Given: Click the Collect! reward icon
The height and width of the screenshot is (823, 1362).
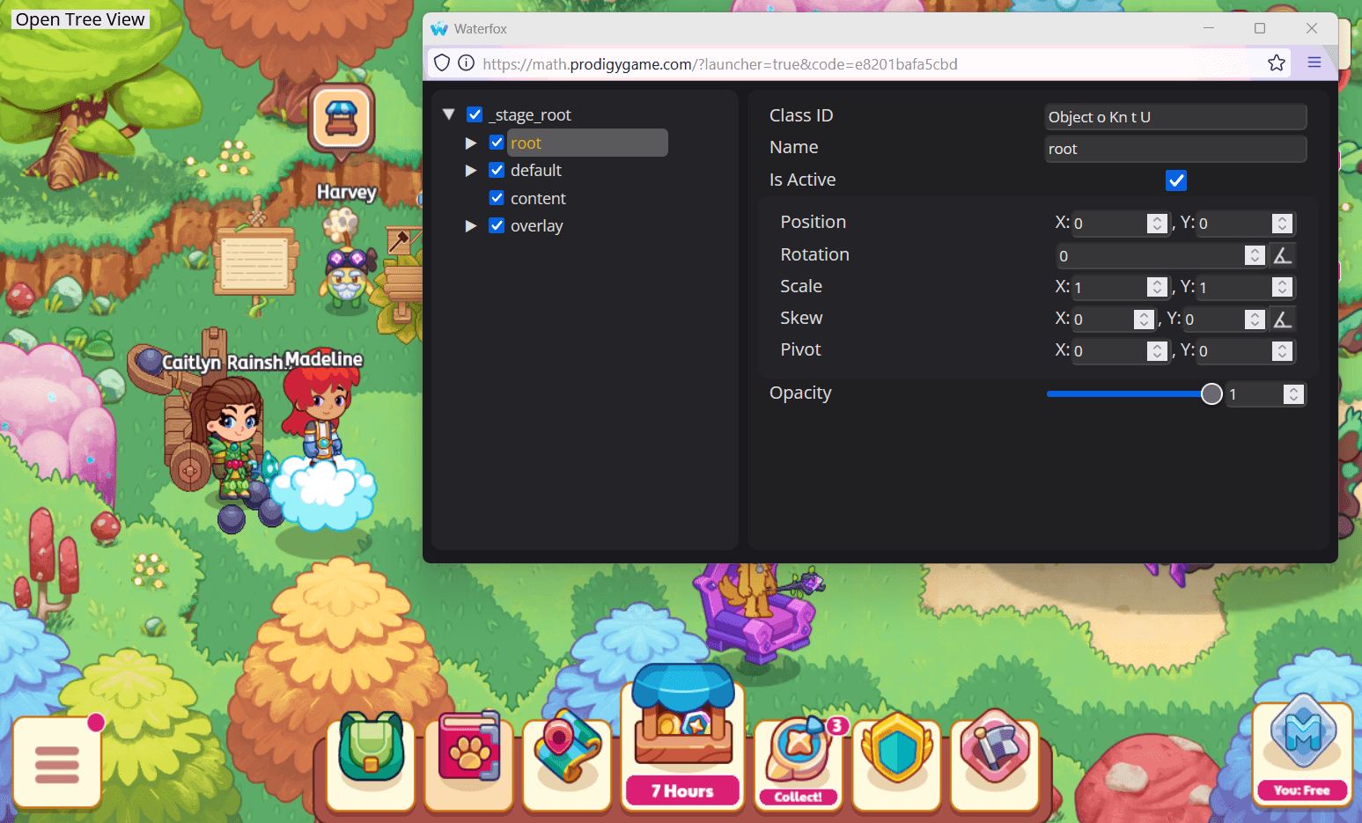Looking at the screenshot, I should pos(799,761).
